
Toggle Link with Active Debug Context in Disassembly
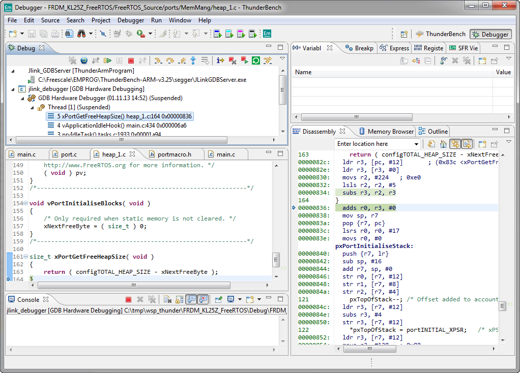click(455, 144)
